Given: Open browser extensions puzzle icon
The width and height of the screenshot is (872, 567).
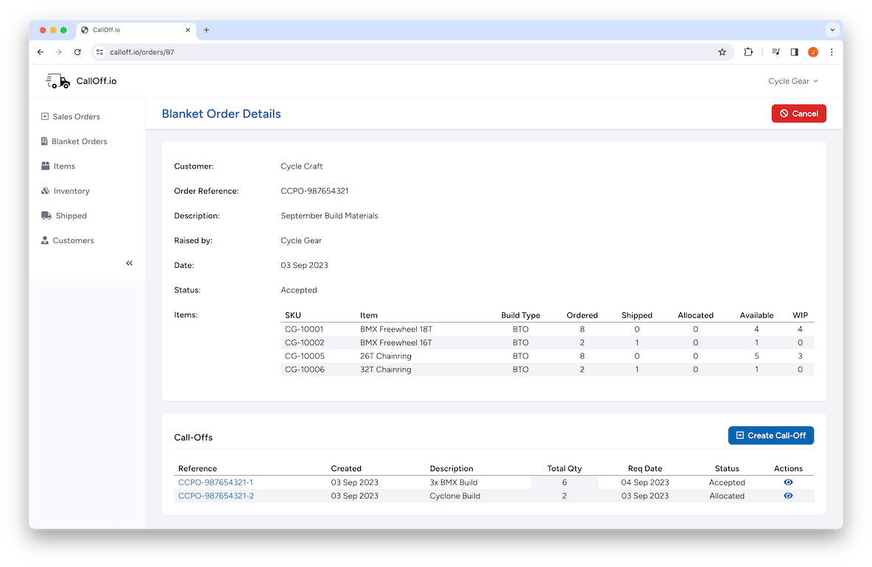Looking at the screenshot, I should click(748, 52).
